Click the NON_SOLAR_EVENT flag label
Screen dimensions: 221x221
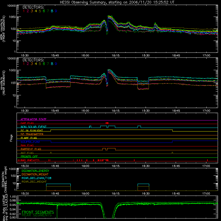[33, 127]
